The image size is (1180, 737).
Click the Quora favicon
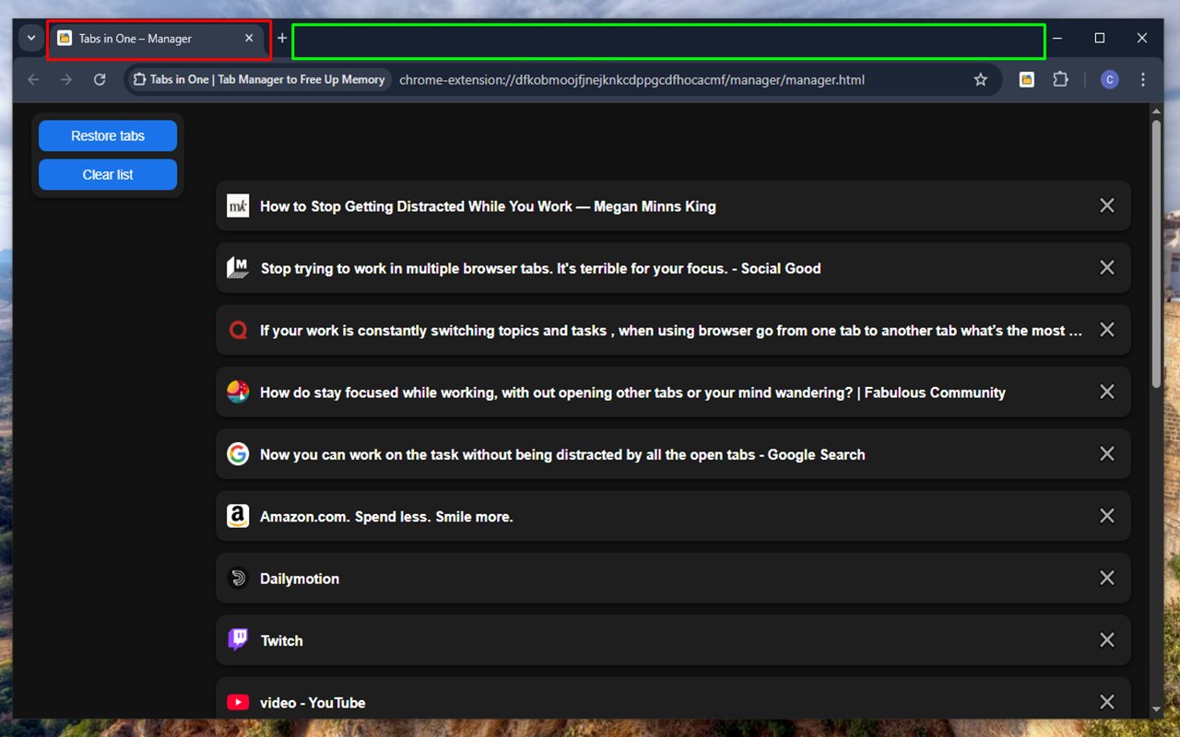238,330
